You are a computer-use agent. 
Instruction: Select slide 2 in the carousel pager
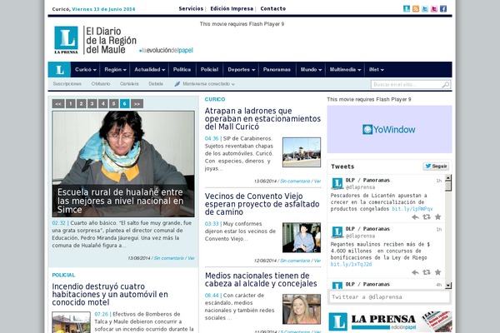(82, 103)
